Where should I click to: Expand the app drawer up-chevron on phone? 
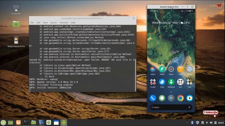coord(171,92)
